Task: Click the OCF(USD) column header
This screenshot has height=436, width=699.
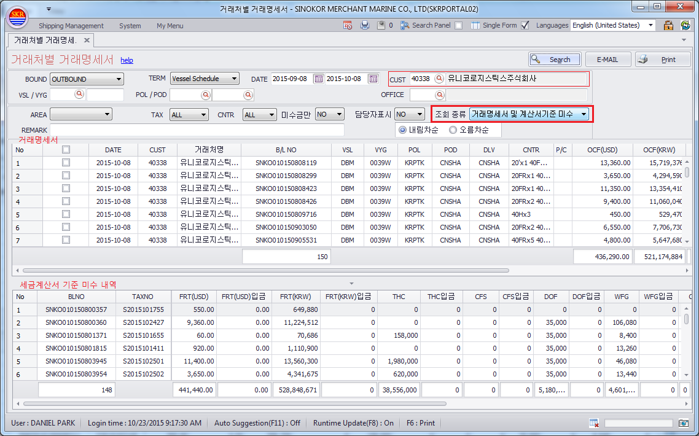Action: coord(603,150)
